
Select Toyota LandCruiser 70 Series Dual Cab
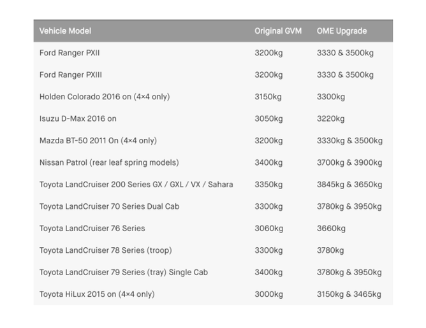pos(109,206)
